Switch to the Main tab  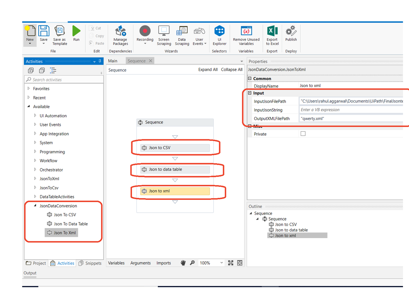(x=112, y=61)
